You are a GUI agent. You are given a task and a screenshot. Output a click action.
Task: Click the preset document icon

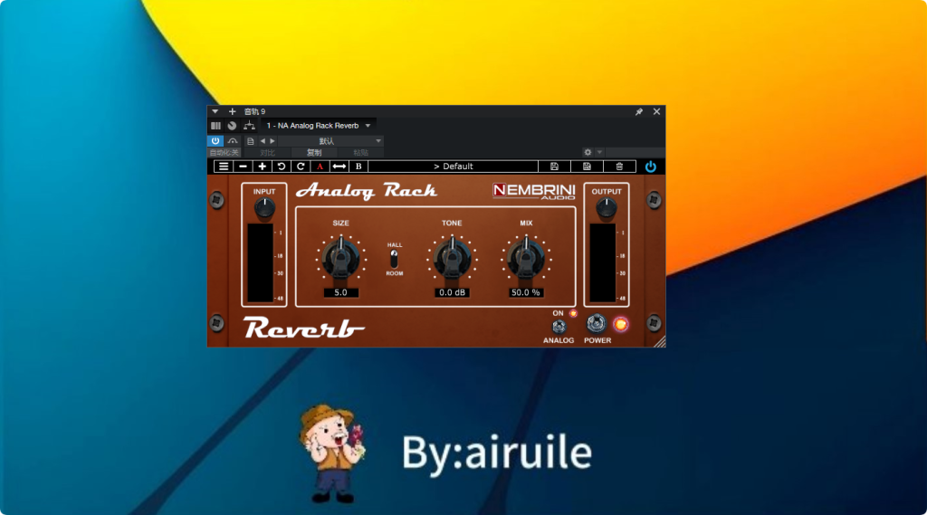coord(251,141)
